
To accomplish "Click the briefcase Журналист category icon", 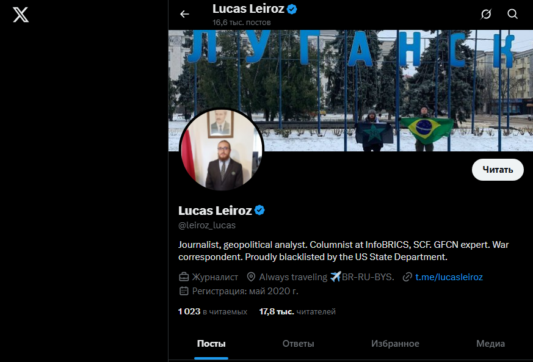I will pyautogui.click(x=184, y=277).
